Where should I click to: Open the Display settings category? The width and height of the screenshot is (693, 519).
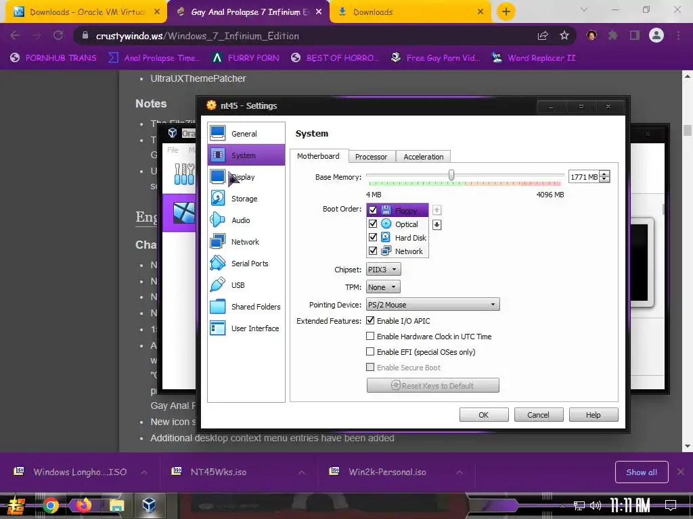tap(246, 176)
